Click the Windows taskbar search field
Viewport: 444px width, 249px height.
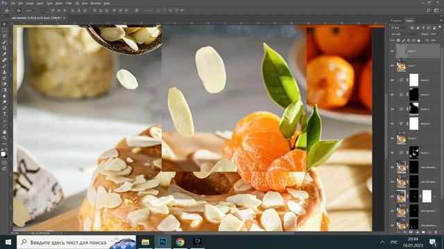click(x=76, y=242)
